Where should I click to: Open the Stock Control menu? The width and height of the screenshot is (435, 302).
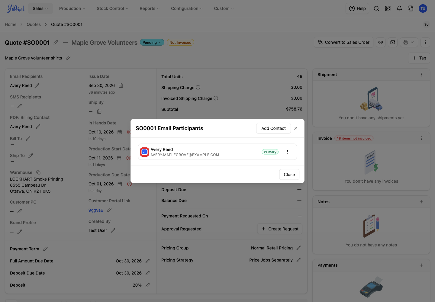click(112, 8)
